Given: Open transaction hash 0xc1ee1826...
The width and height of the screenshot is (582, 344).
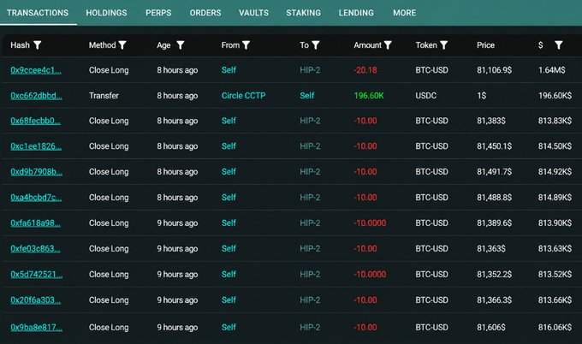Looking at the screenshot, I should tap(36, 146).
